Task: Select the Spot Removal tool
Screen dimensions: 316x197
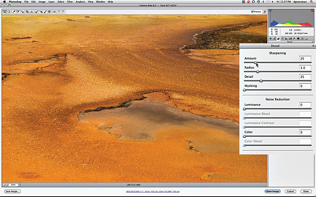Action: point(36,12)
